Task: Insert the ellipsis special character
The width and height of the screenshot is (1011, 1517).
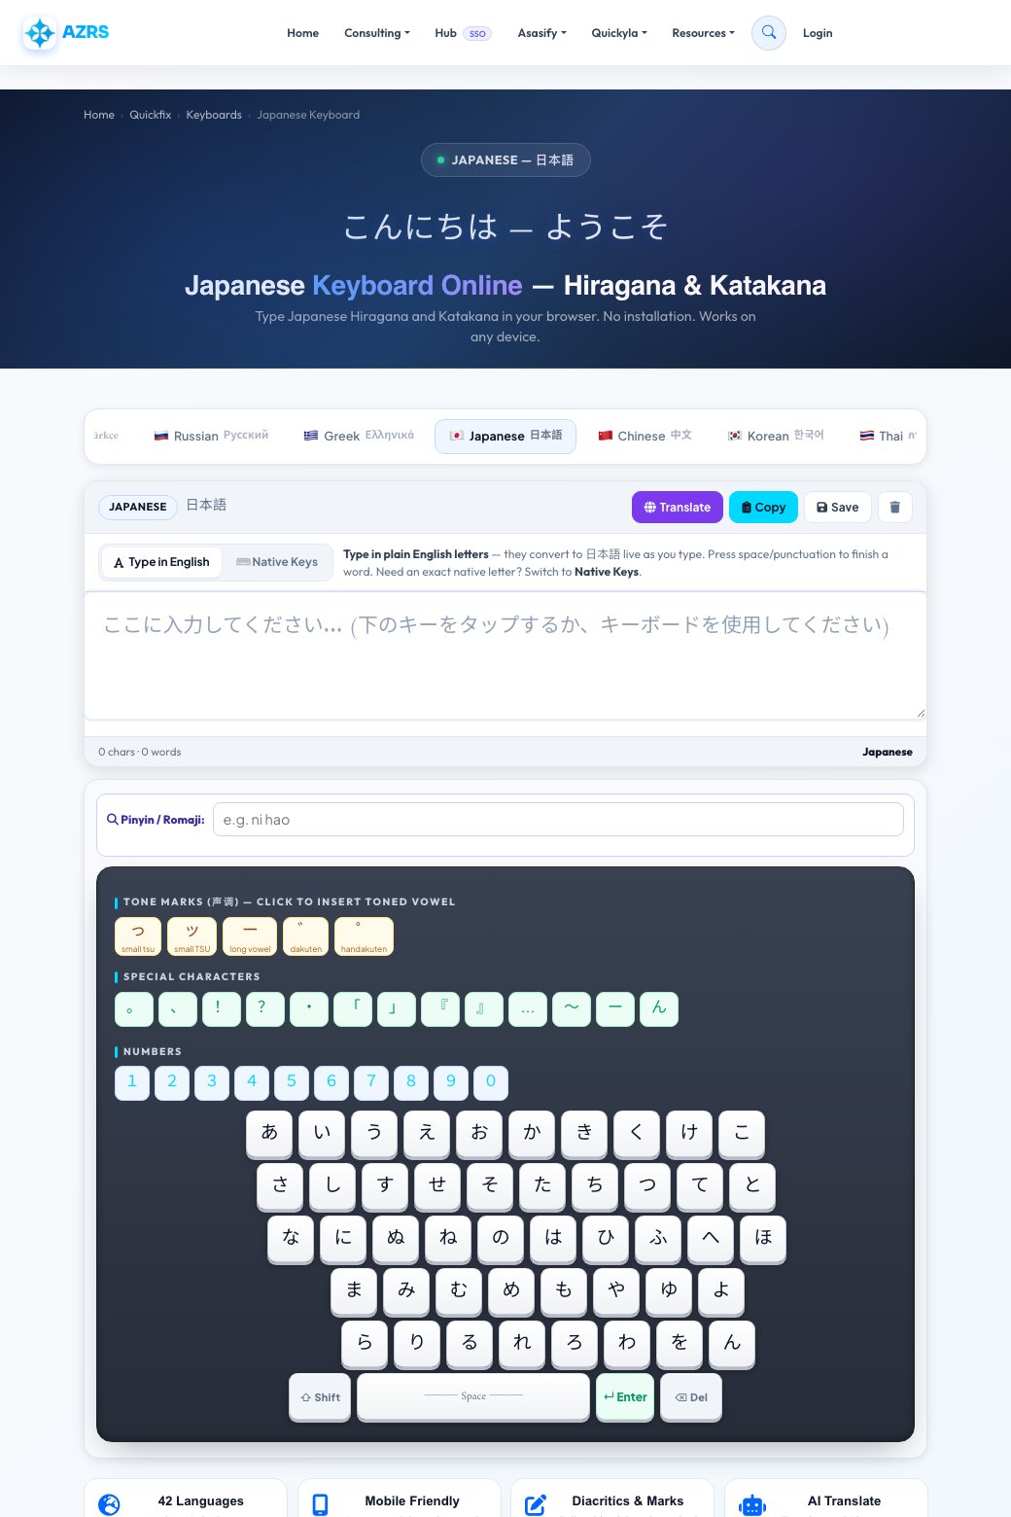Action: [527, 1009]
